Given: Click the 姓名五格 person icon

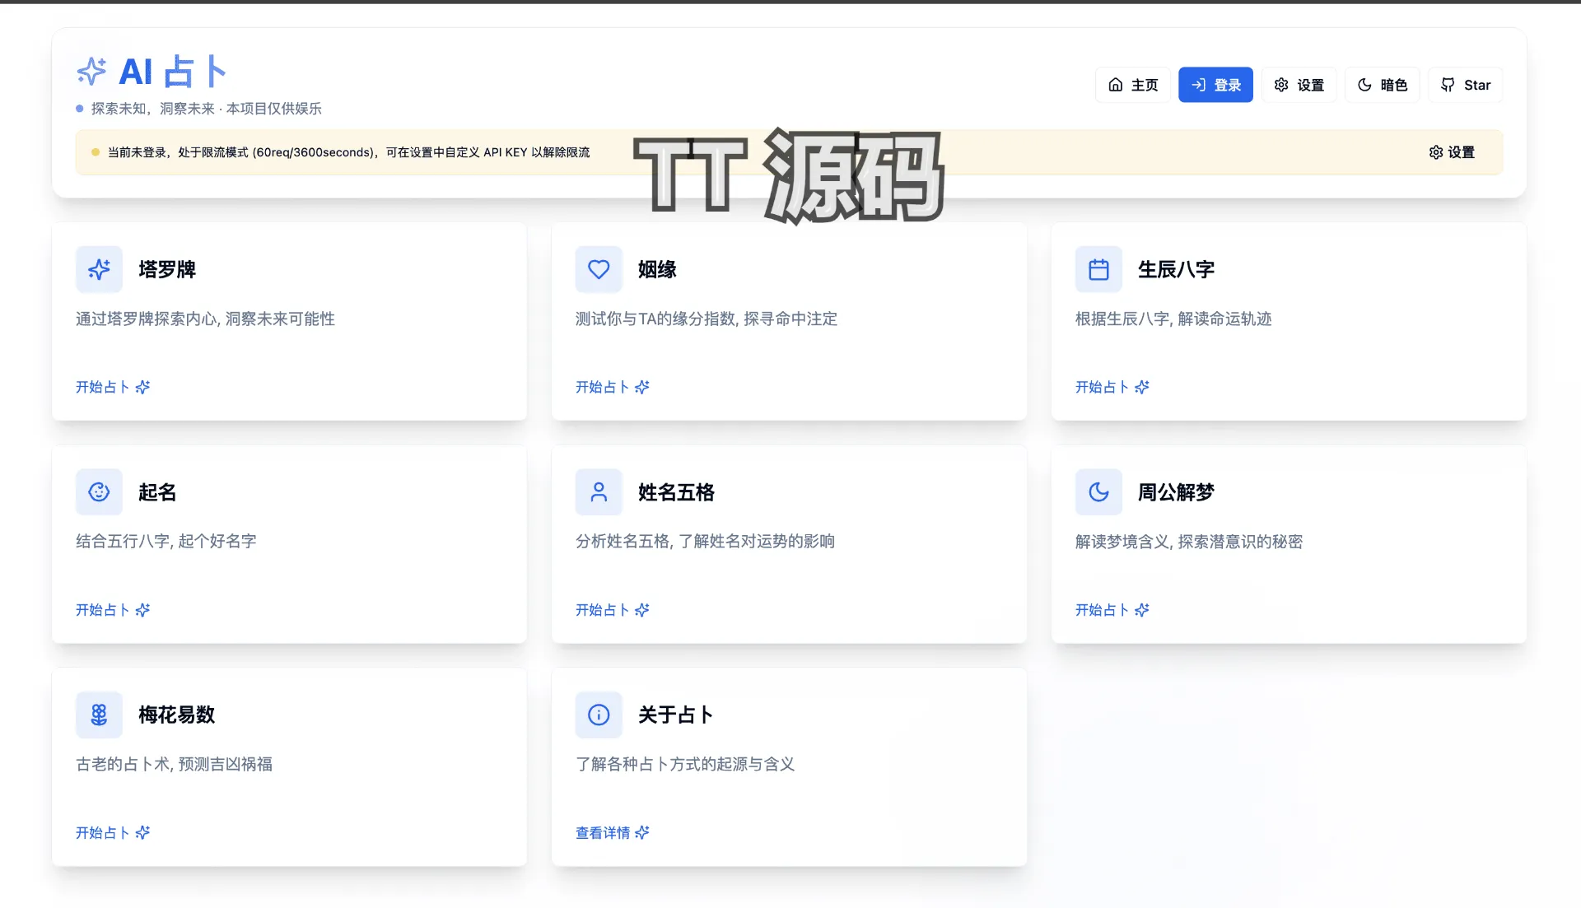Looking at the screenshot, I should click(599, 492).
